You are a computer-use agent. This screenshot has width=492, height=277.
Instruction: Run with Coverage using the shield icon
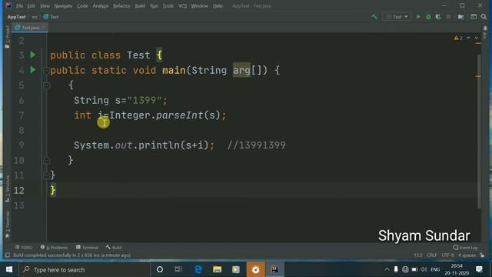438,17
